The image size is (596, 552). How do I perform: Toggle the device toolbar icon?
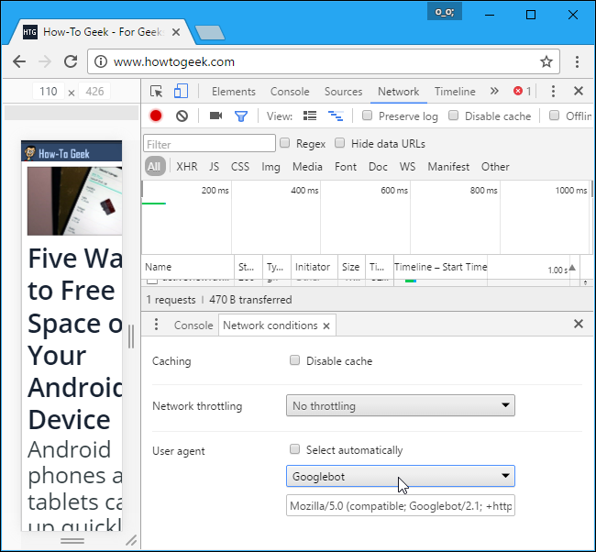click(x=181, y=92)
